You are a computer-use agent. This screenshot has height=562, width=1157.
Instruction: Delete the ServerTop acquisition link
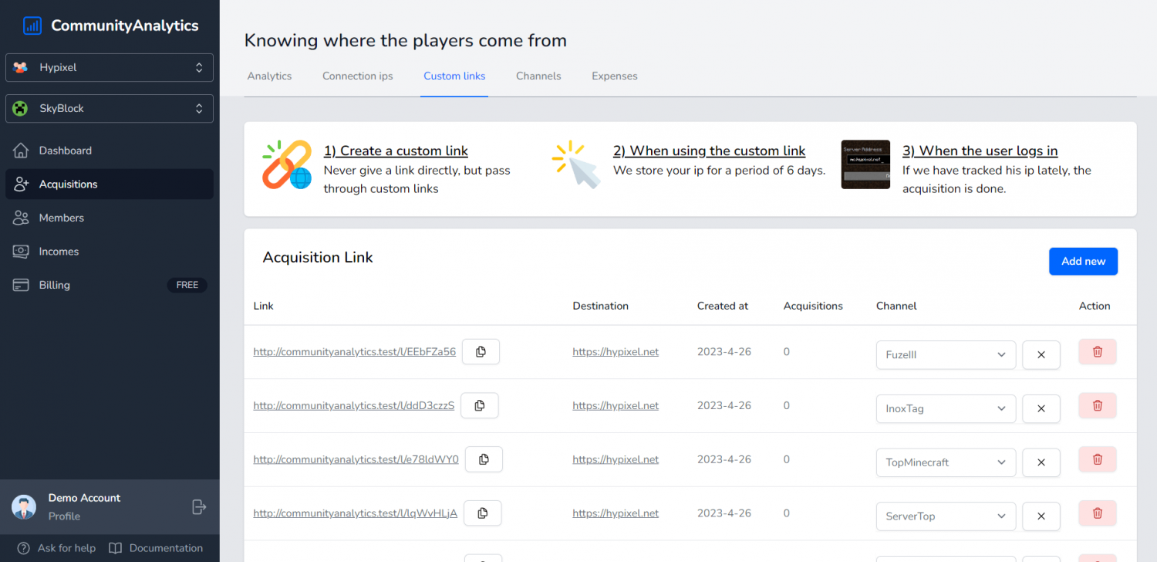pyautogui.click(x=1098, y=513)
